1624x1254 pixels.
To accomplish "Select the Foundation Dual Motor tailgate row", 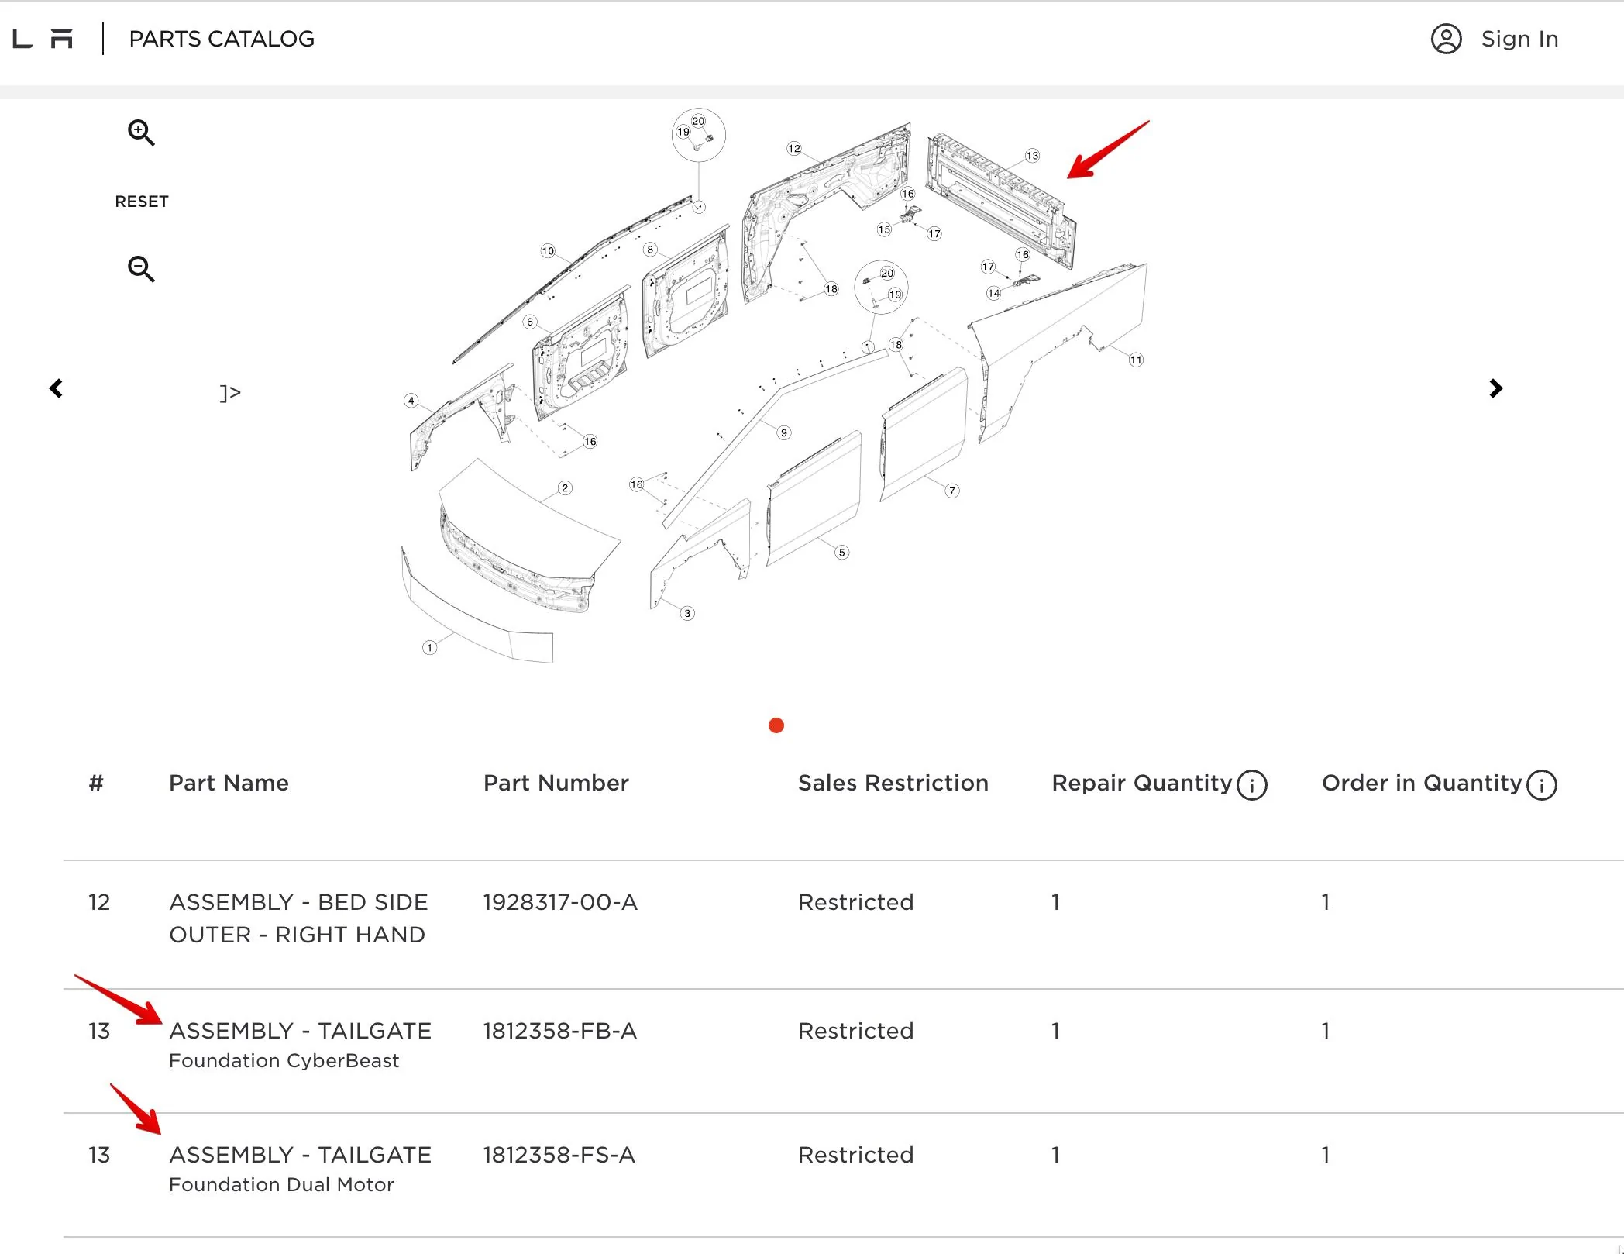I will pos(843,1175).
